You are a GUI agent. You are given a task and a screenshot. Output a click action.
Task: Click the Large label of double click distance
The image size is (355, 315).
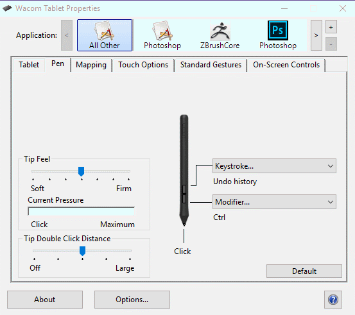click(125, 268)
